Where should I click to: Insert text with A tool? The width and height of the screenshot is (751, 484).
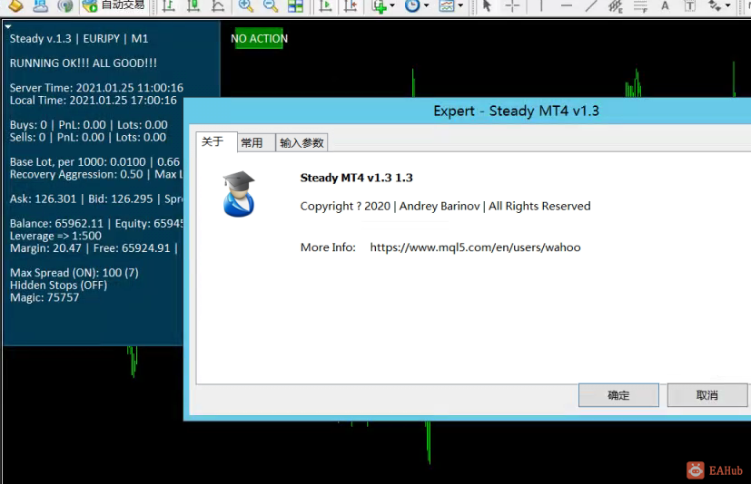pos(665,5)
